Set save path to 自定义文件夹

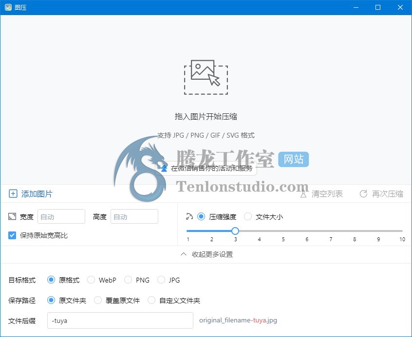[151, 300]
